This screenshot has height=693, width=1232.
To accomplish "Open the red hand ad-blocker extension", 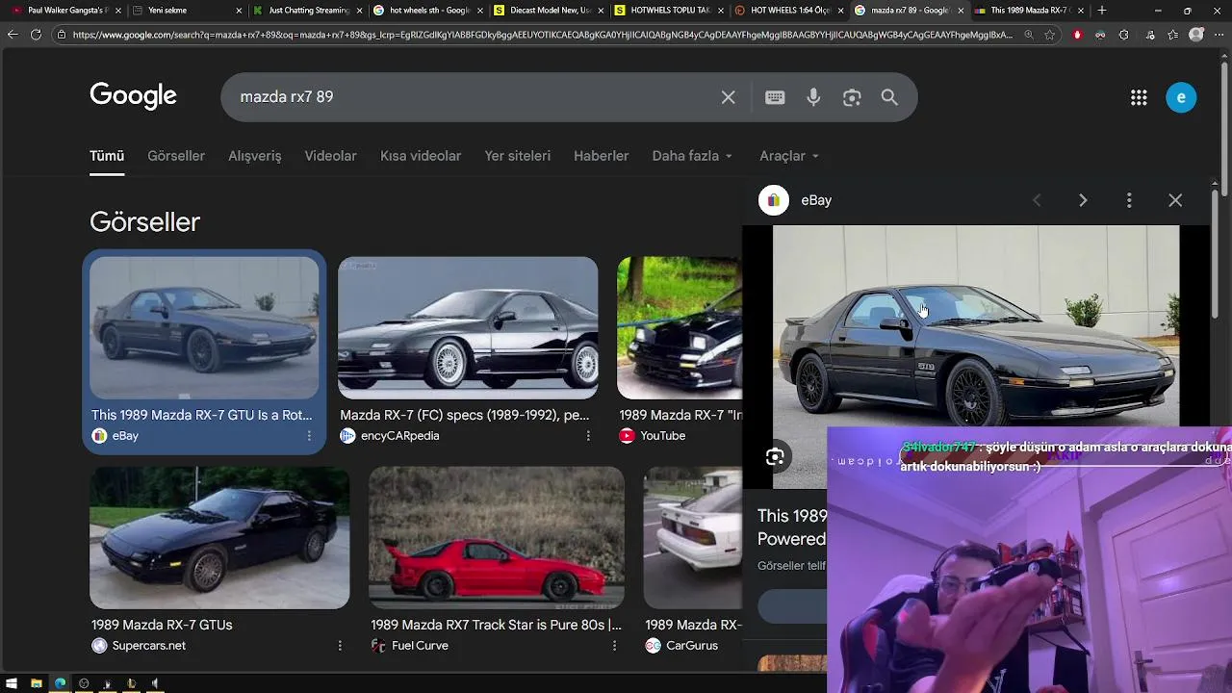I will tap(1077, 35).
